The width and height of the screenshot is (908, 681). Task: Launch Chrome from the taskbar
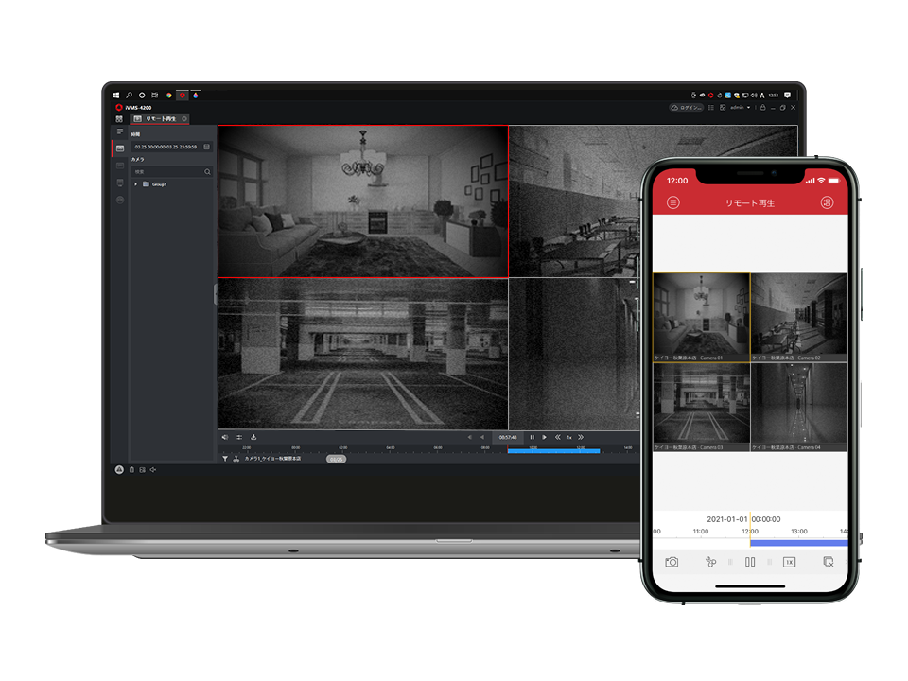[169, 95]
